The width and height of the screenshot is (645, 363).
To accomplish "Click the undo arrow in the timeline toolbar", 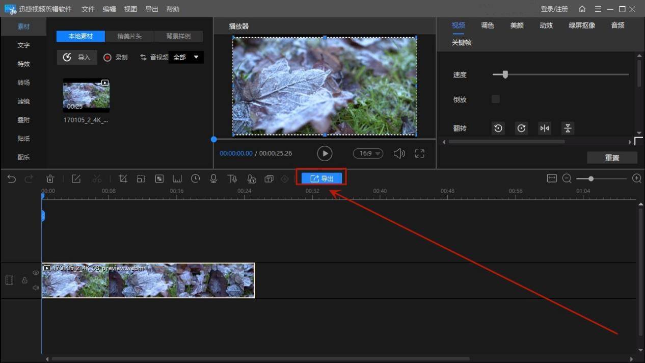I will click(11, 178).
